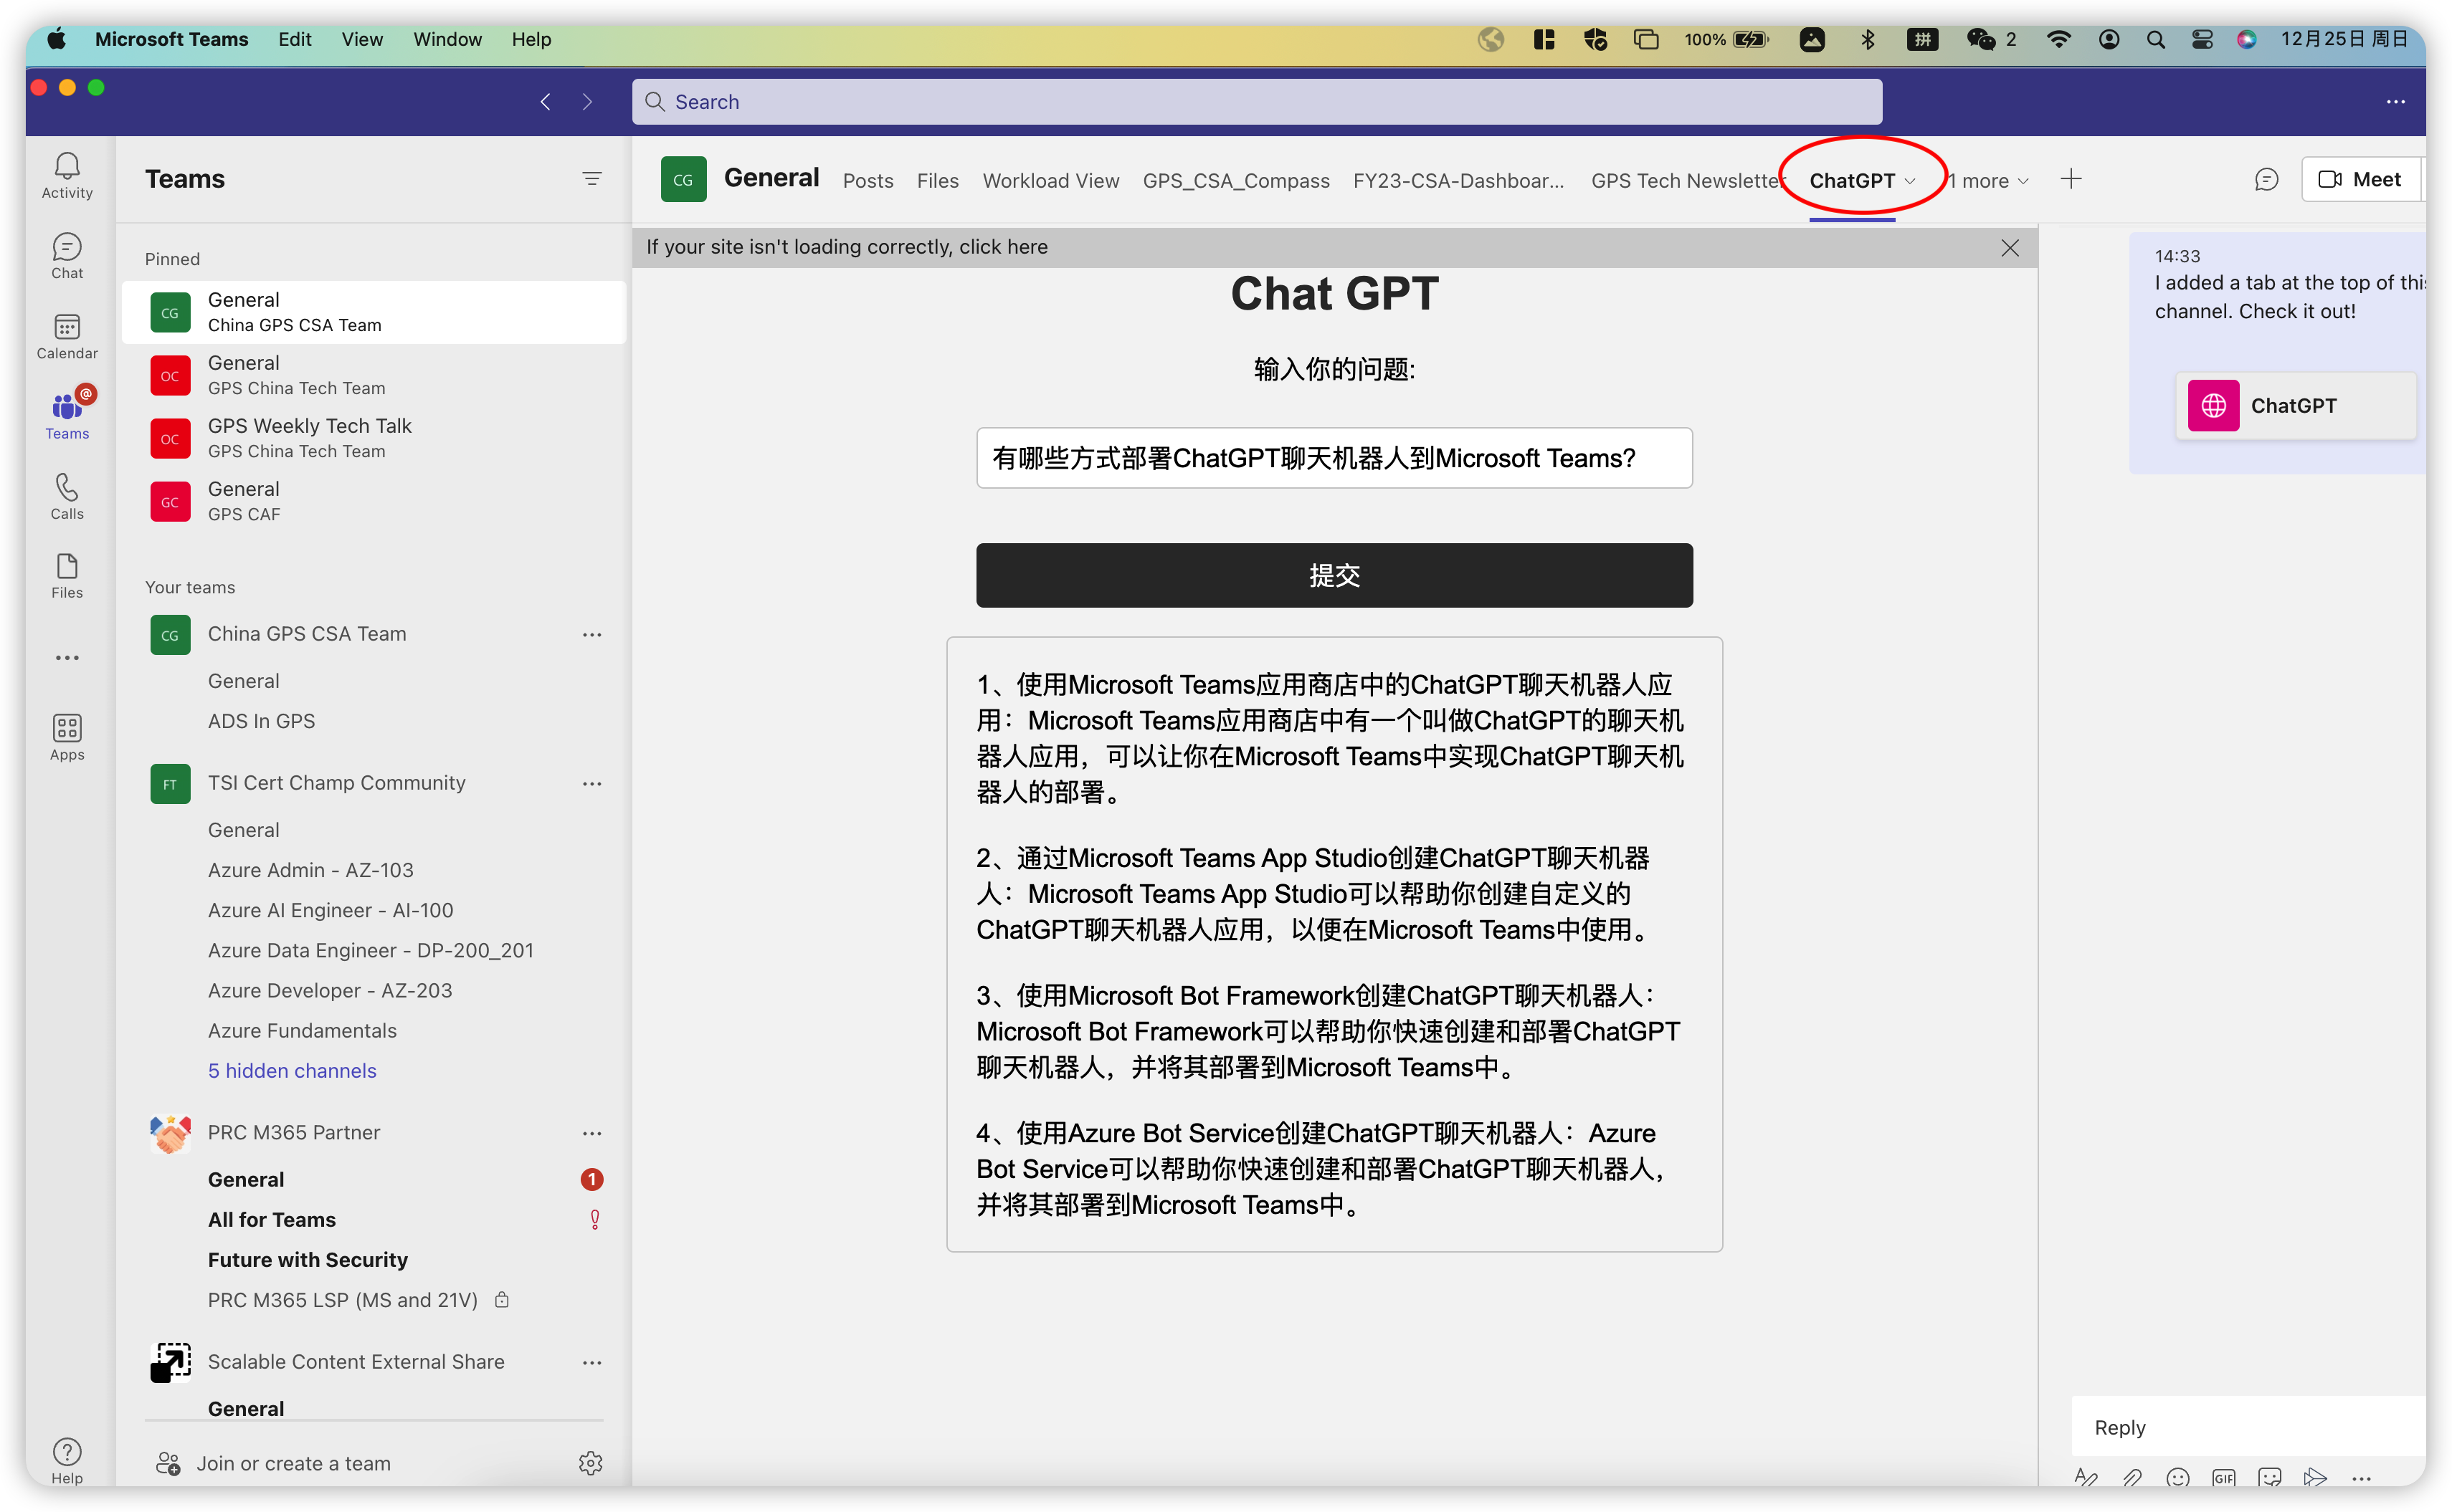Image resolution: width=2452 pixels, height=1512 pixels.
Task: Click the add tab plus icon
Action: click(2071, 180)
